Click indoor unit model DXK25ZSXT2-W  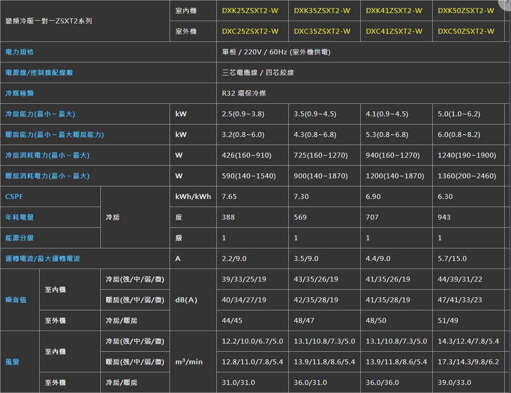pos(250,11)
